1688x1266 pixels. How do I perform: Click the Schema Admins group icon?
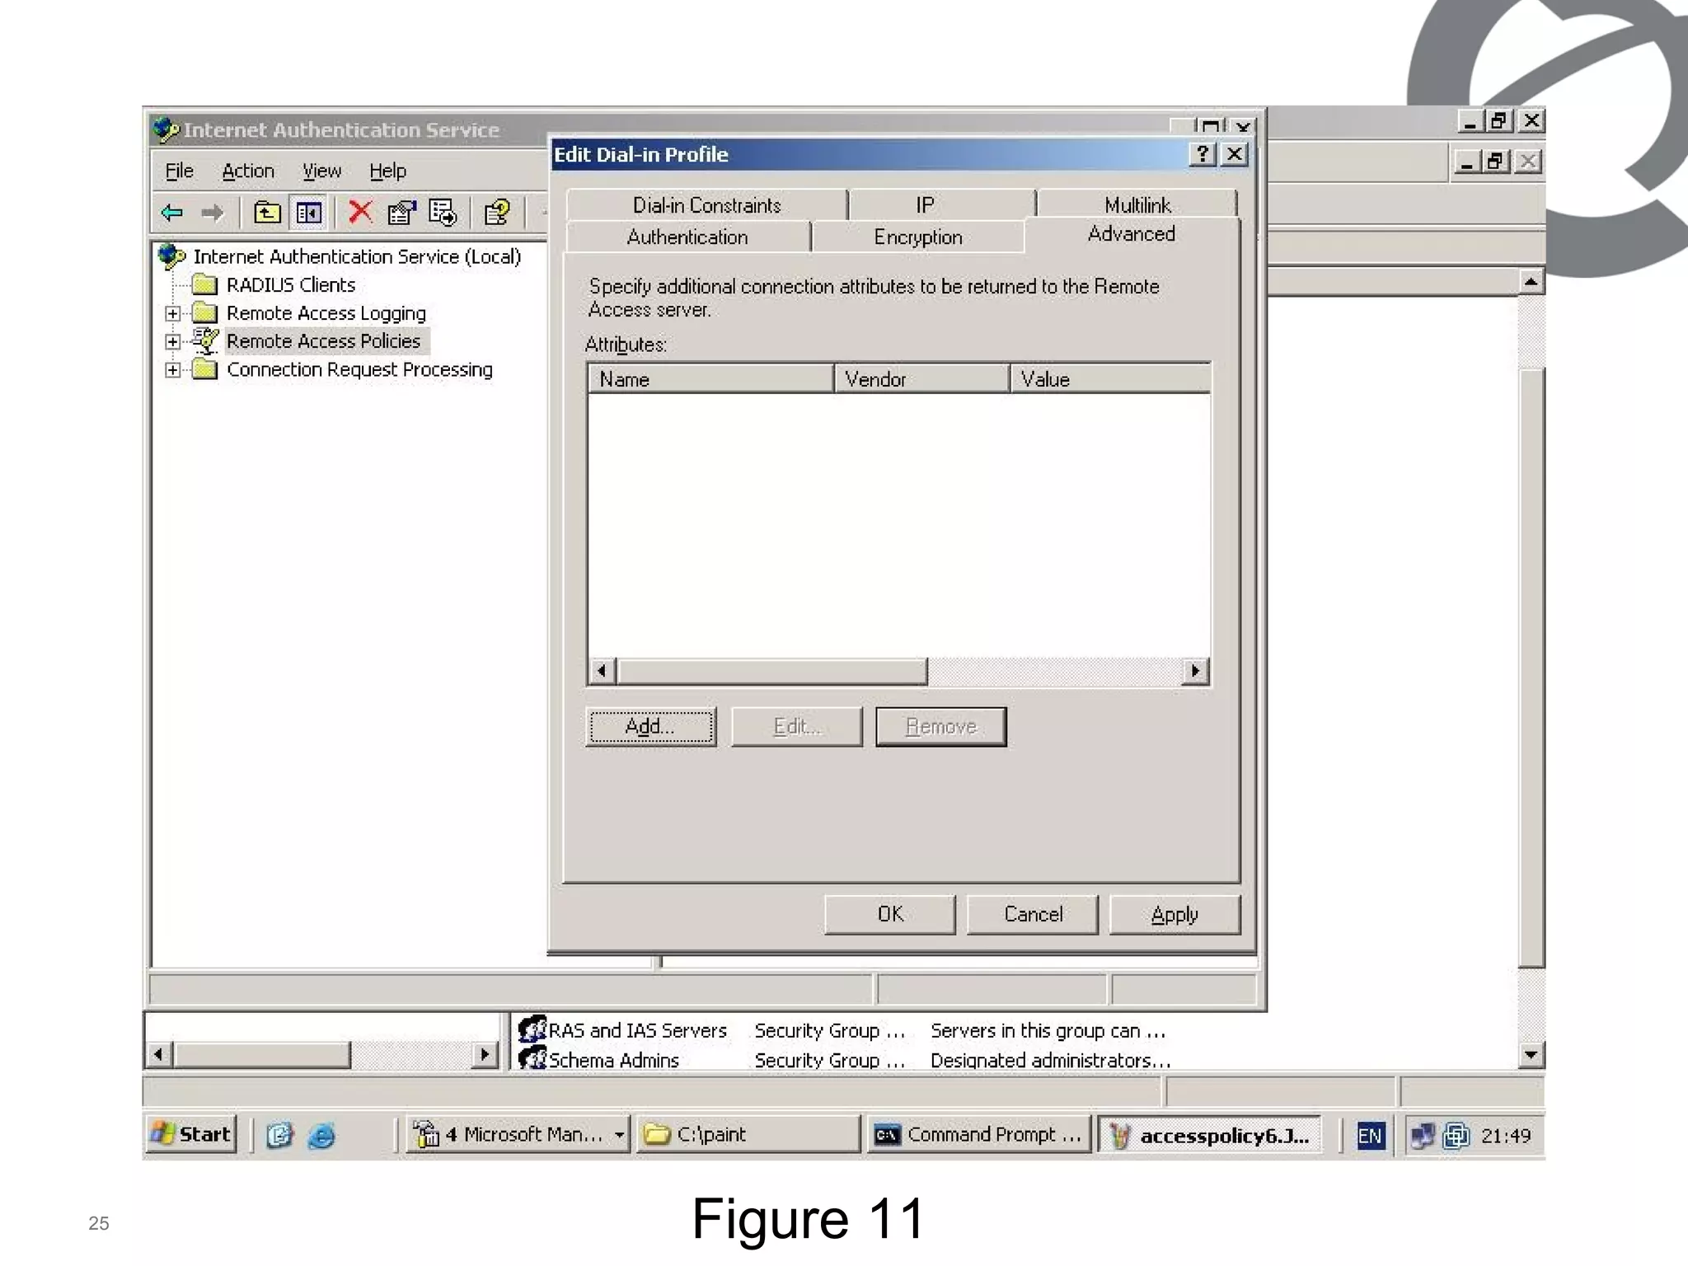point(532,1058)
